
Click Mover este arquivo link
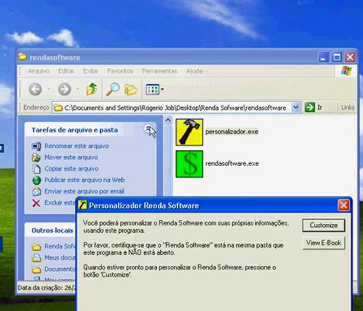[71, 157]
